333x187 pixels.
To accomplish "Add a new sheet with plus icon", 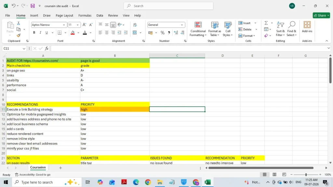I will pyautogui.click(x=60, y=168).
